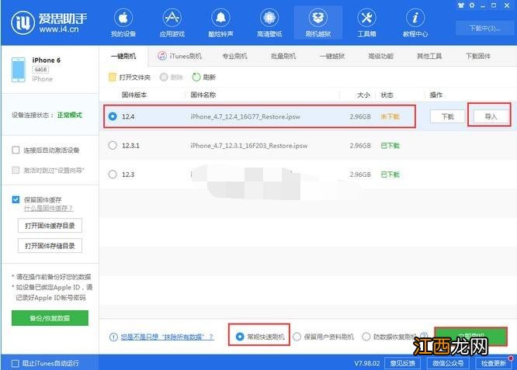Click 意见反馈 in the status bar
This screenshot has width=517, height=370.
[x=403, y=363]
